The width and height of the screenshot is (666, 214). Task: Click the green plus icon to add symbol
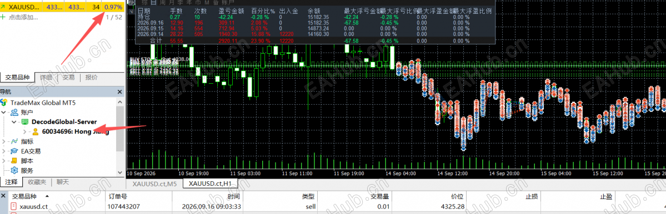tap(3, 17)
